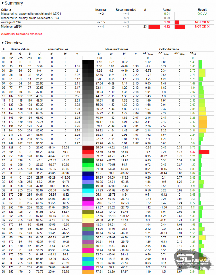Click the mid-gray swatch in row 12
This screenshot has width=216, height=275.
click(x=88, y=105)
